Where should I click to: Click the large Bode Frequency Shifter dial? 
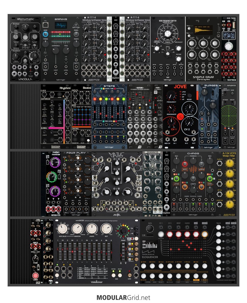(168, 34)
